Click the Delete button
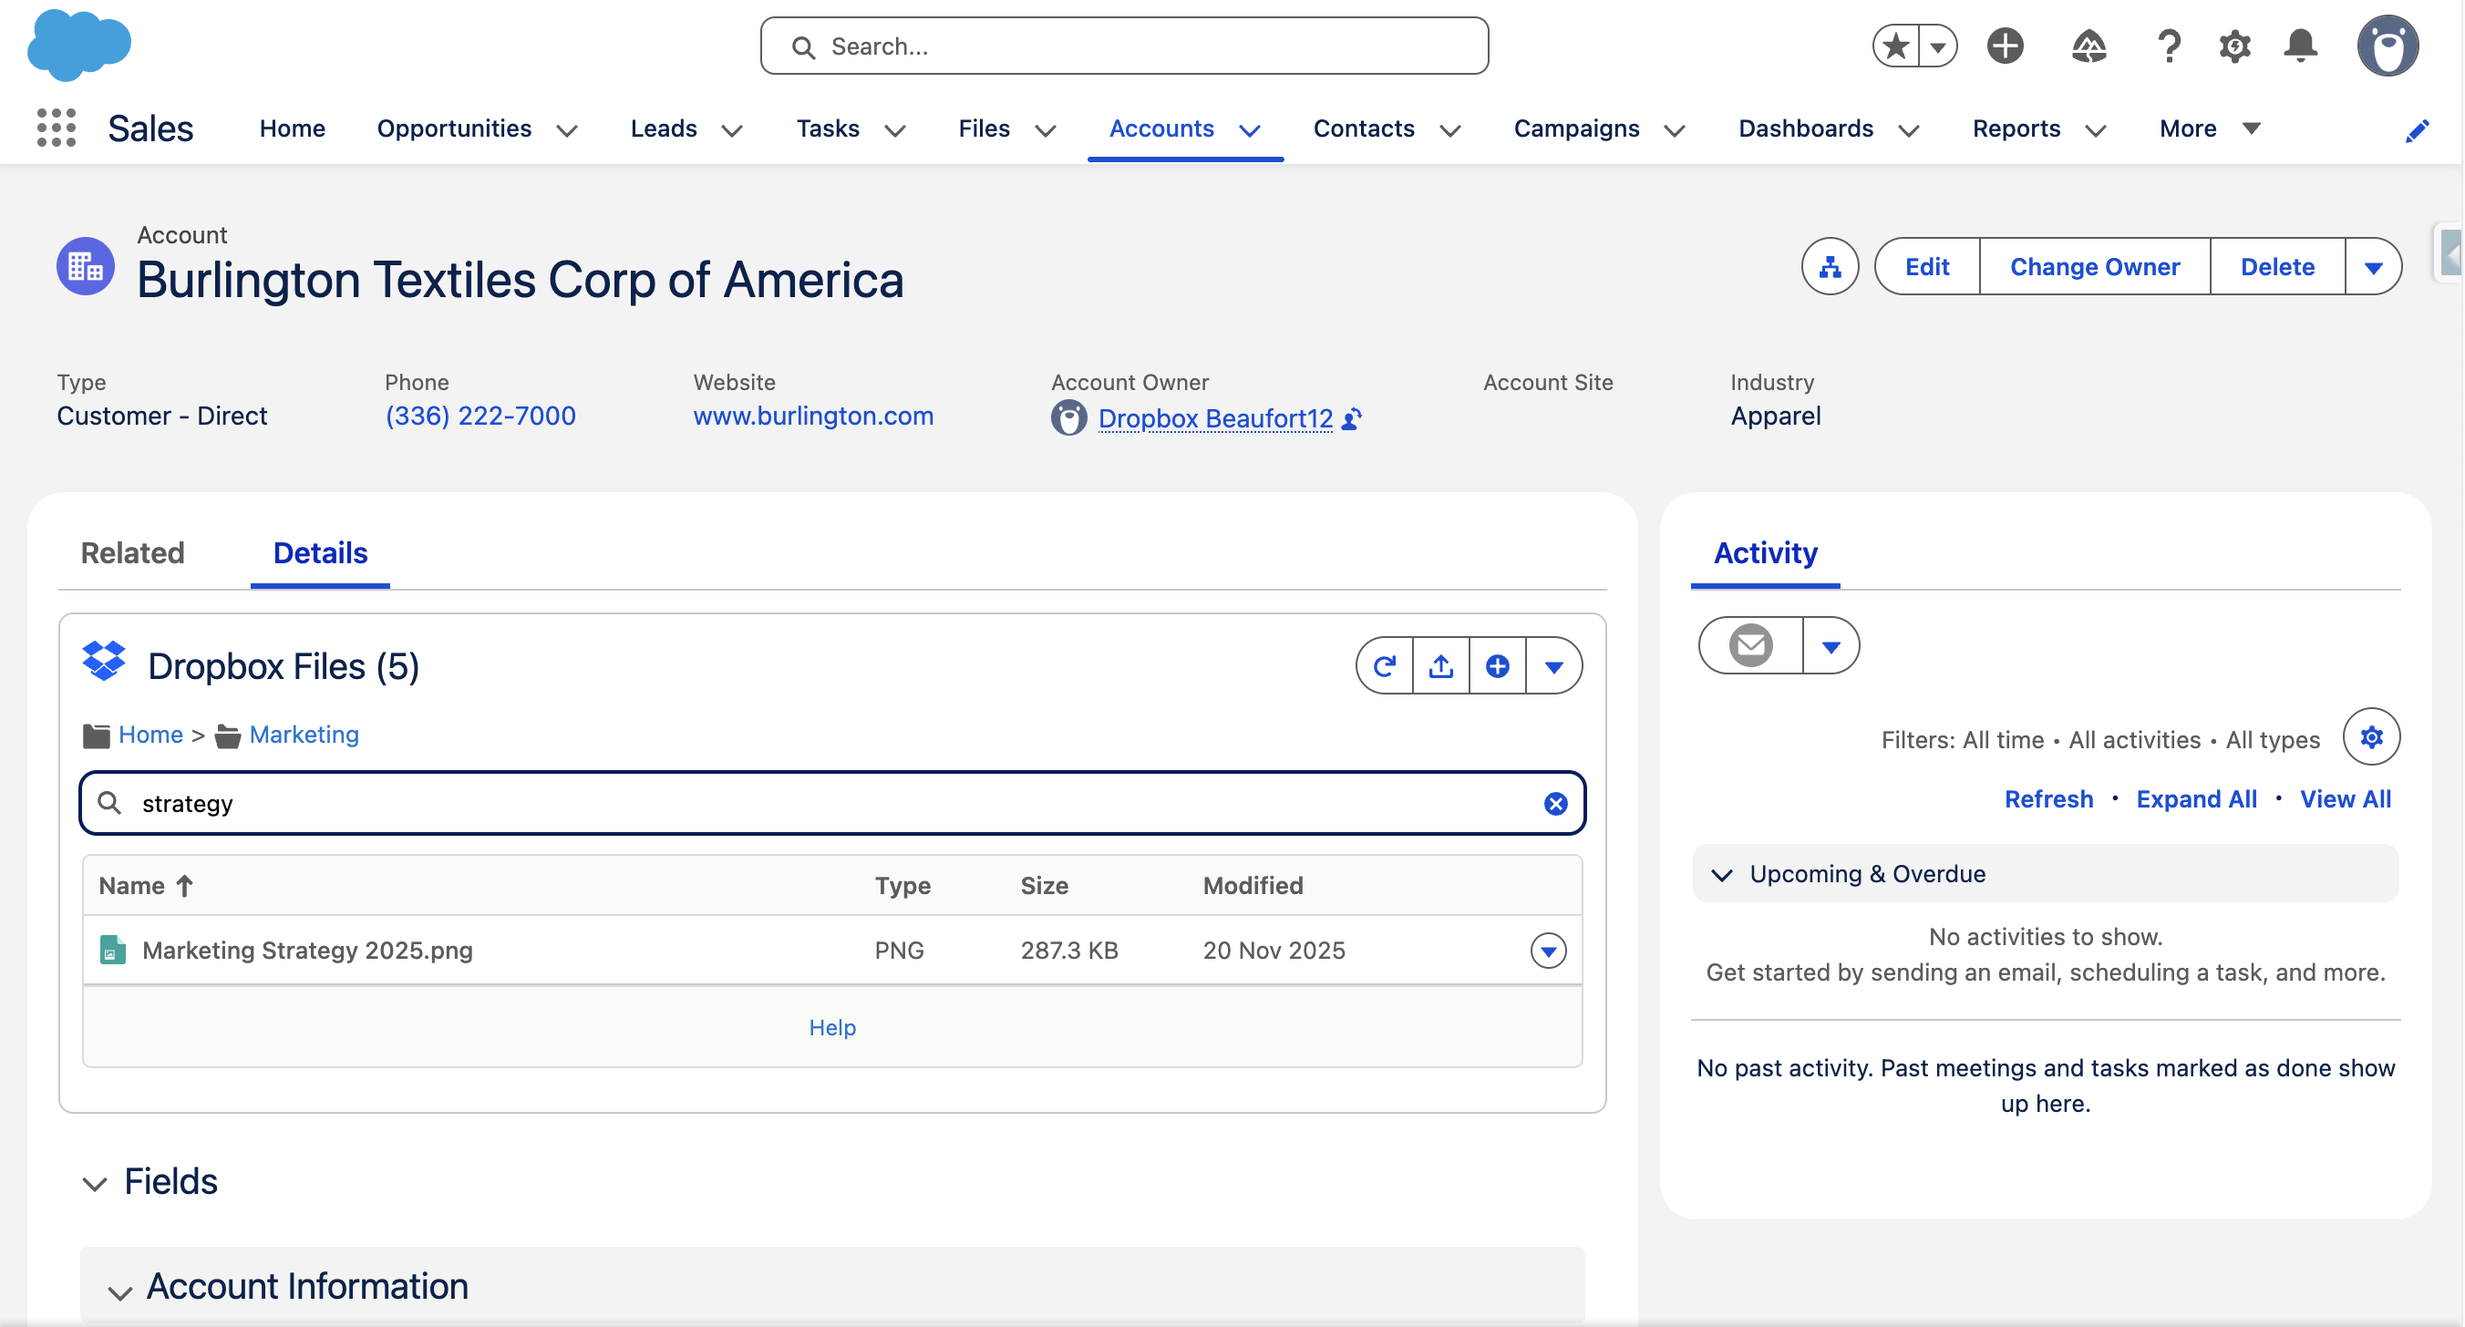2465x1327 pixels. click(2276, 267)
